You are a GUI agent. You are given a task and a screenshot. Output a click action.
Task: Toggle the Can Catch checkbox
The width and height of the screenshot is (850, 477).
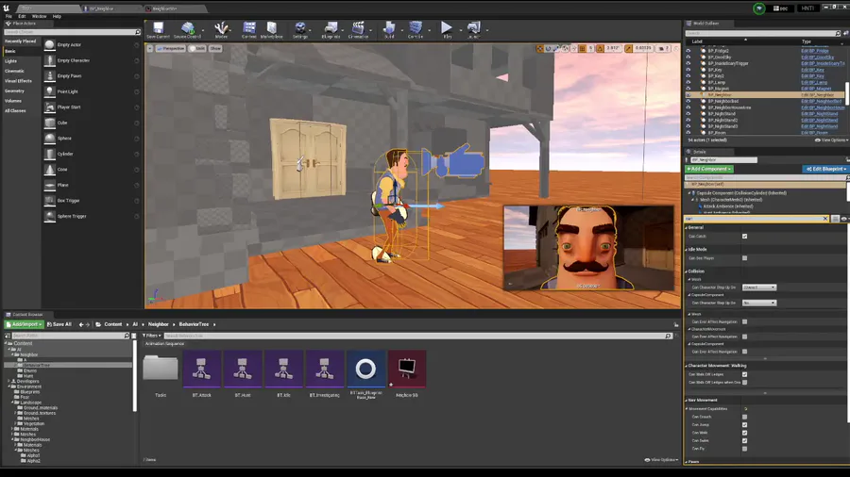coord(744,237)
